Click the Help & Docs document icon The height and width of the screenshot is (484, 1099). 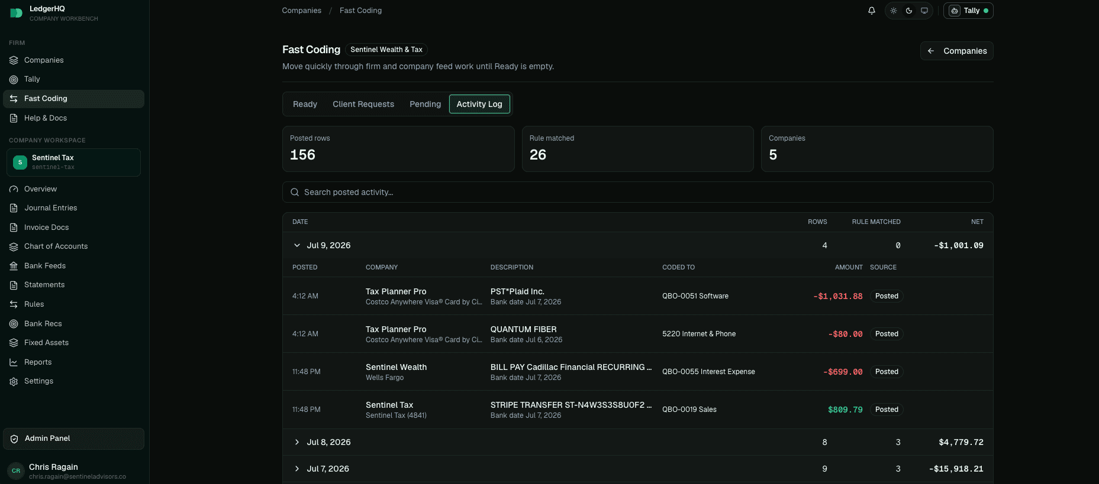pyautogui.click(x=14, y=118)
